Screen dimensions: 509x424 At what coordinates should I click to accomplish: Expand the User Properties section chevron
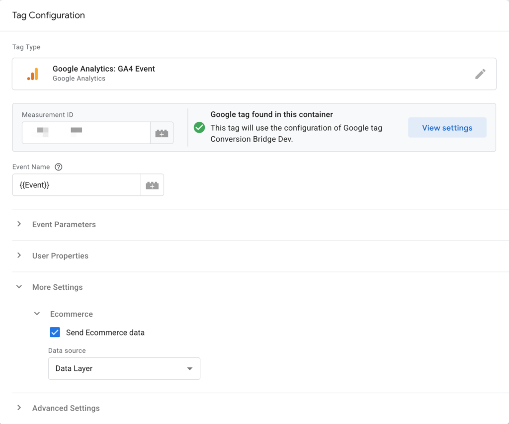(19, 255)
